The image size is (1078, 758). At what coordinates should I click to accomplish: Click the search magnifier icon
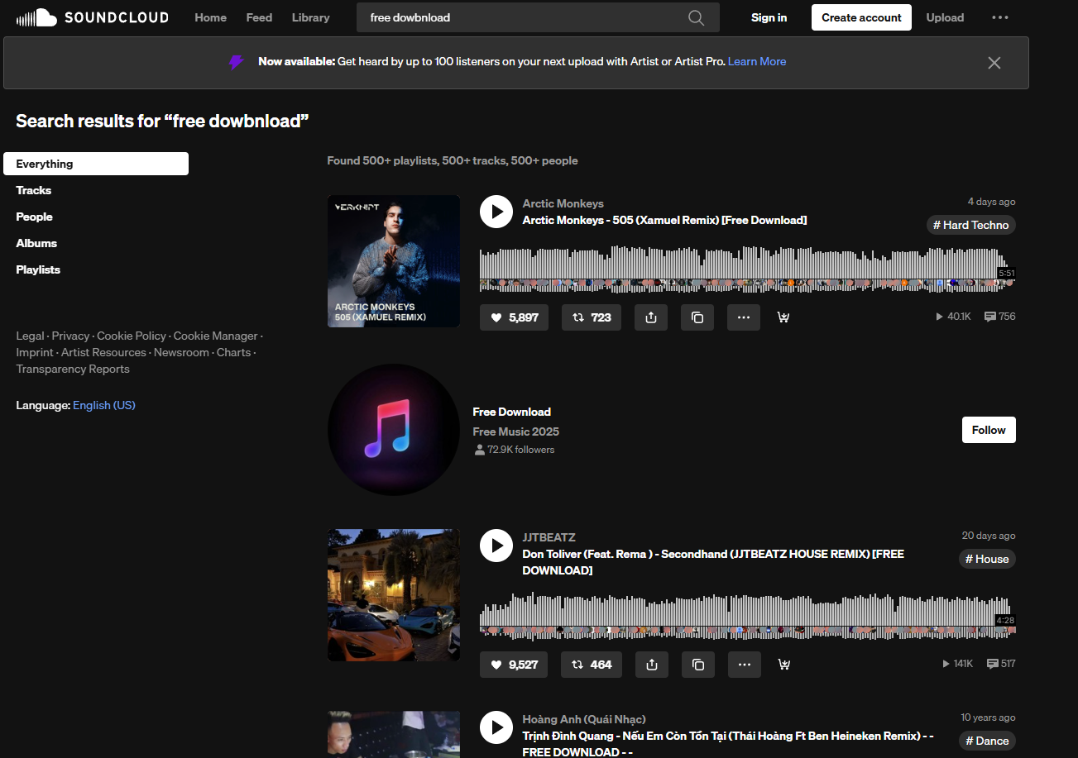coord(697,17)
